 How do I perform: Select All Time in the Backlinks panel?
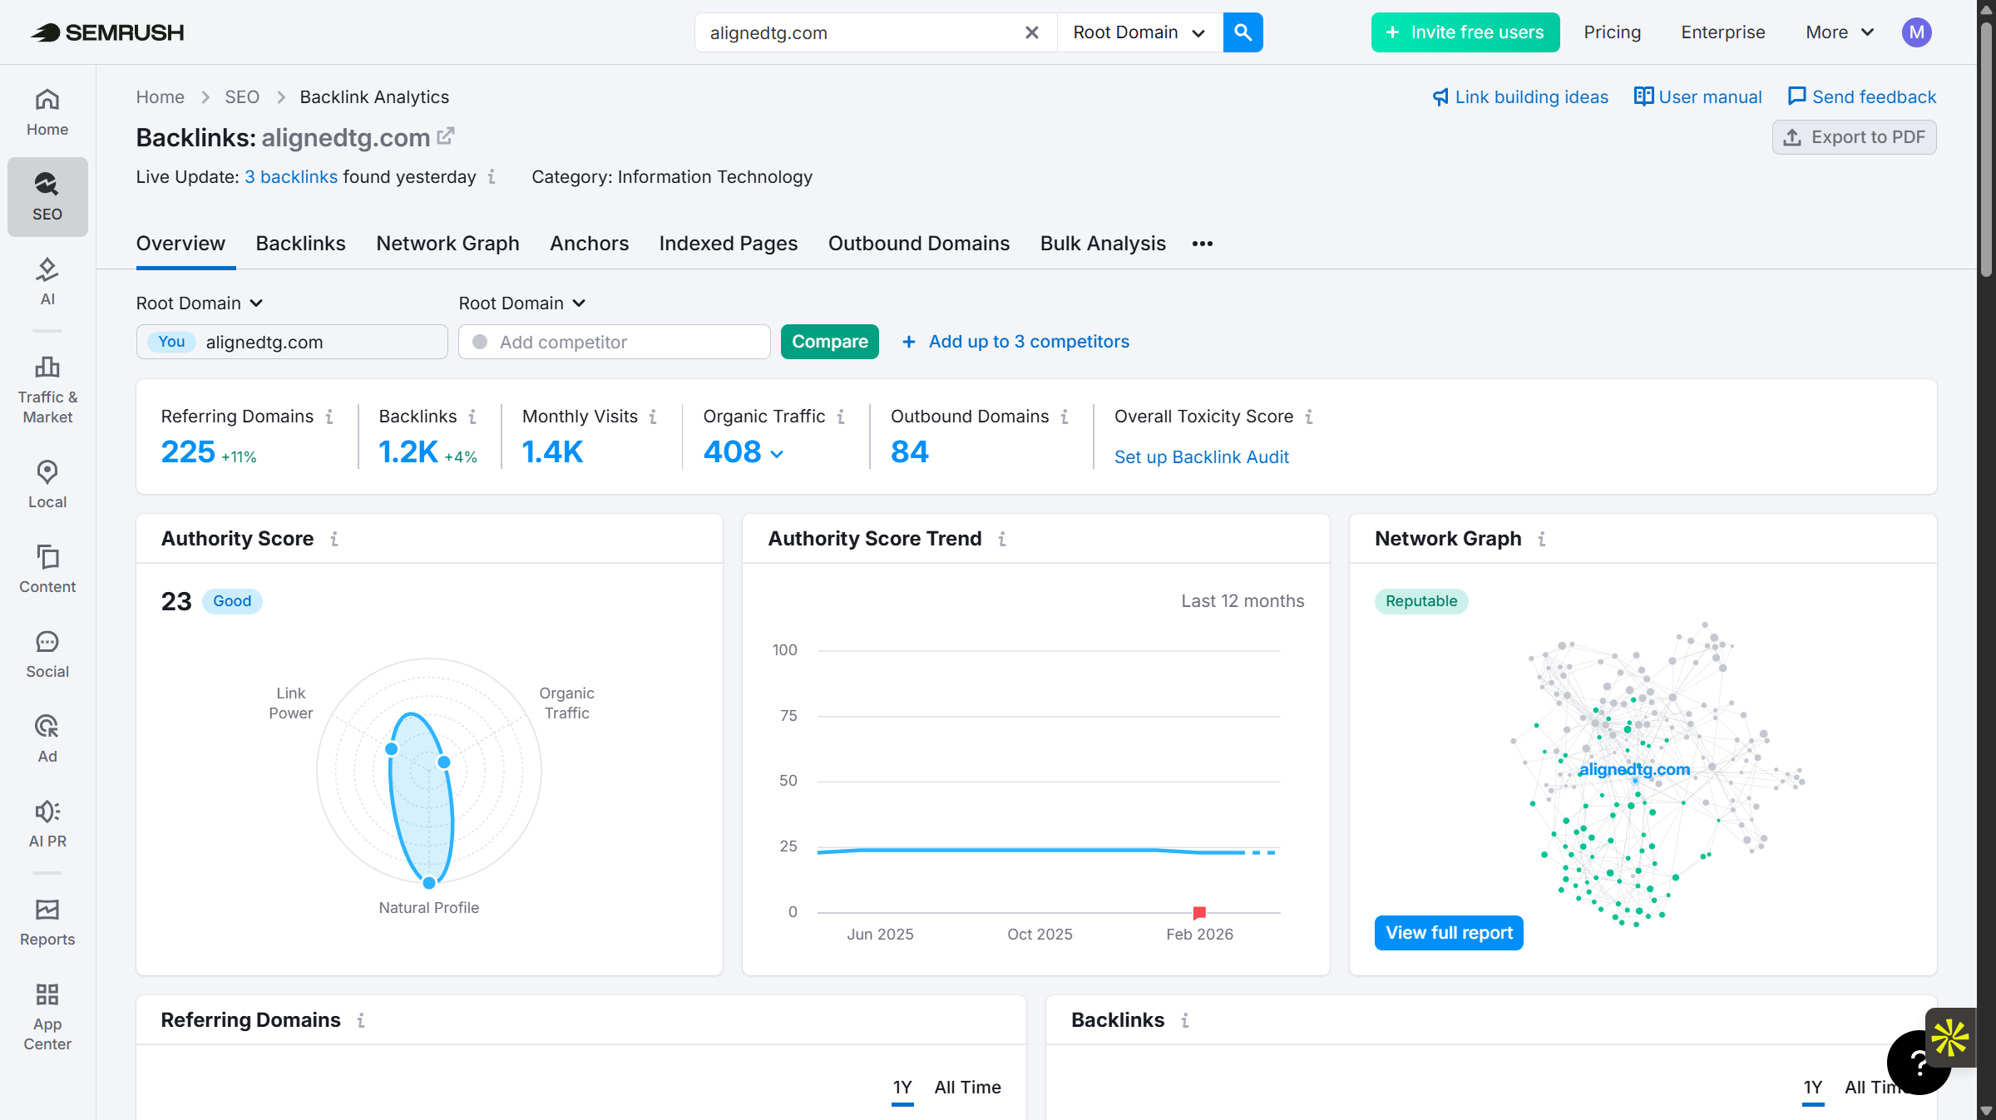(1875, 1087)
